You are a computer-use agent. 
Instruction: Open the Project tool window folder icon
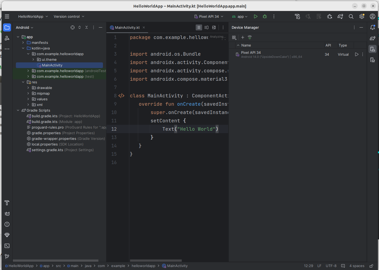point(7,27)
